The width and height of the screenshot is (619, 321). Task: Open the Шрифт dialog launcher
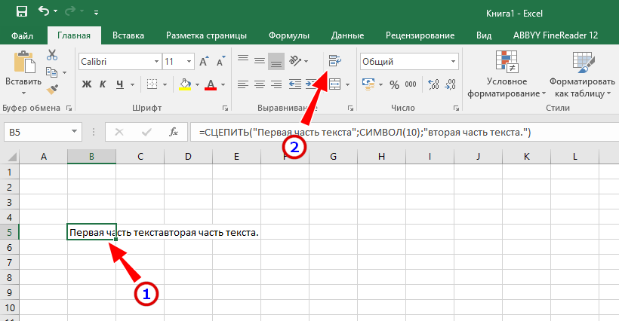(225, 108)
